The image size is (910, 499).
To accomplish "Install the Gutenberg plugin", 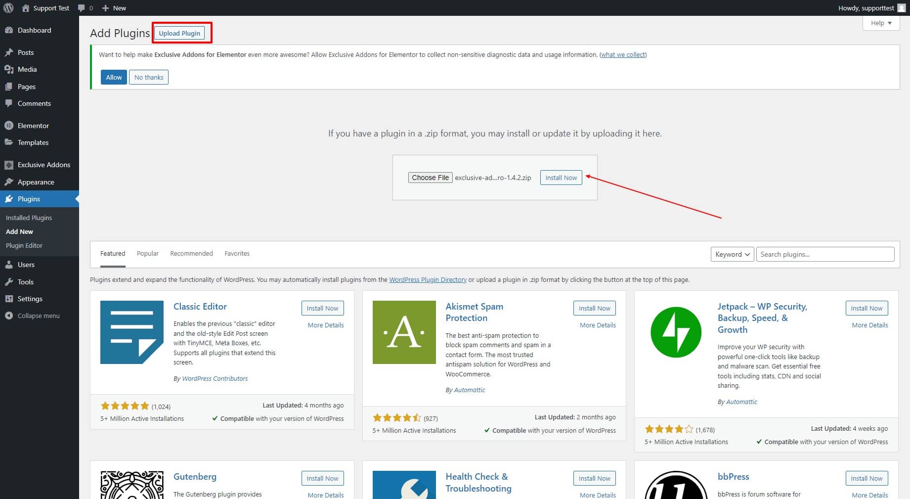I will 322,478.
